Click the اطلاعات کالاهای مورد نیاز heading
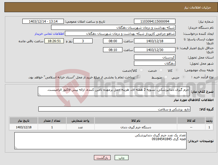The image size is (218, 165). click(x=193, y=100)
